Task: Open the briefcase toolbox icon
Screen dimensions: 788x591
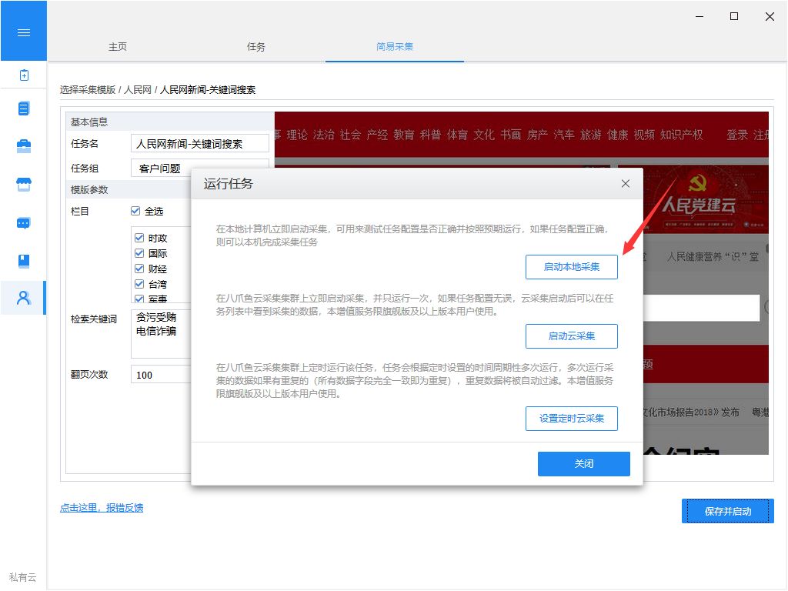Action: click(x=24, y=146)
